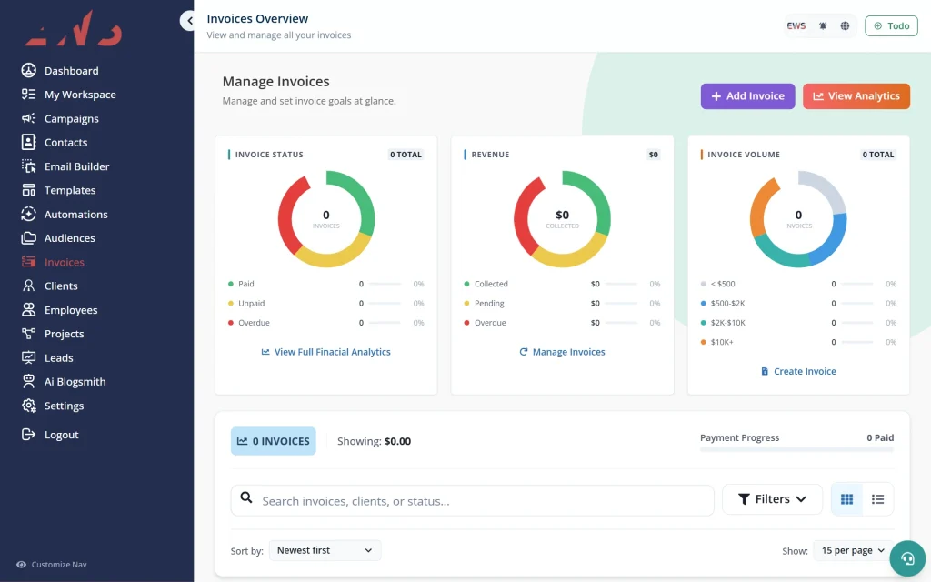Click the Templates layout icon
This screenshot has width=931, height=582.
pyautogui.click(x=28, y=190)
